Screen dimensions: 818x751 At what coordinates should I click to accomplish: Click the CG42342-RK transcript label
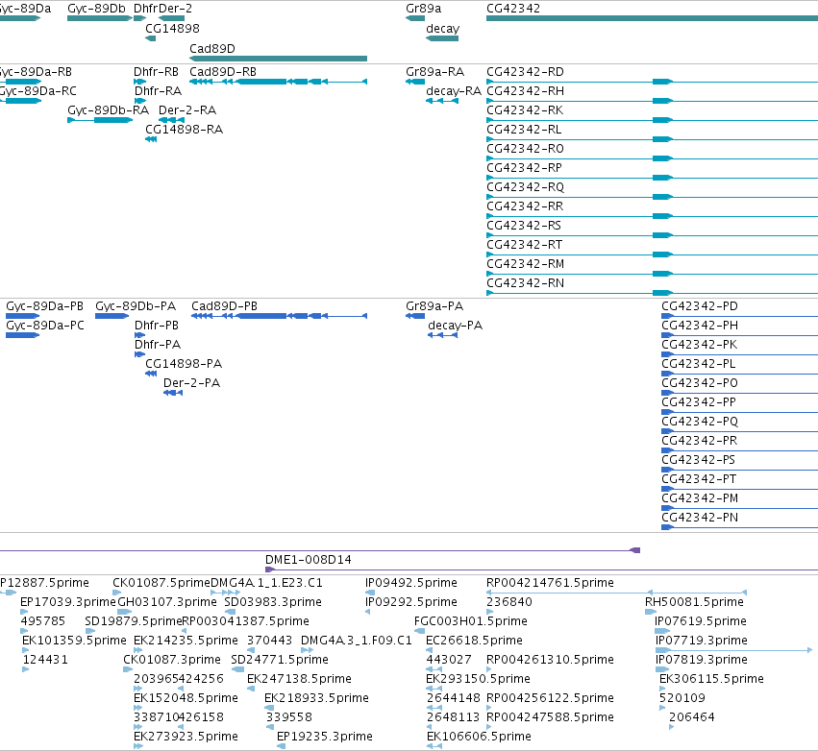(525, 110)
